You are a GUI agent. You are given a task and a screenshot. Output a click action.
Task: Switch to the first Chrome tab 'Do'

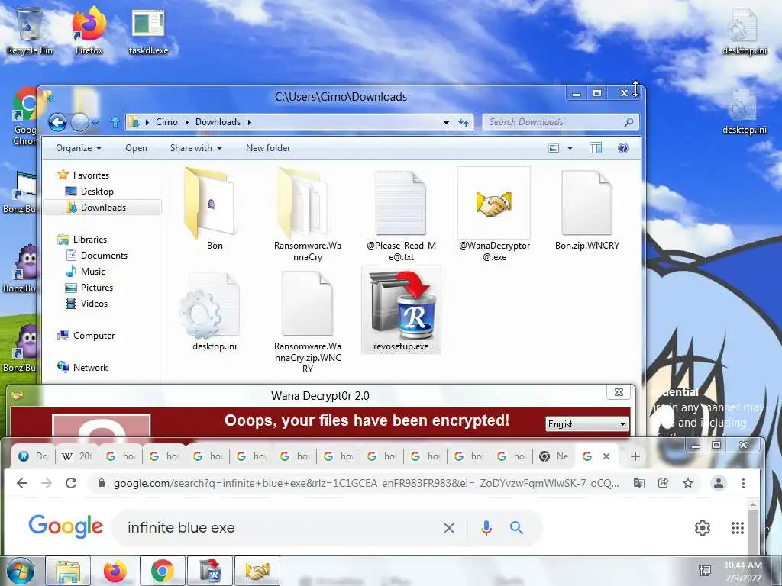pos(34,456)
